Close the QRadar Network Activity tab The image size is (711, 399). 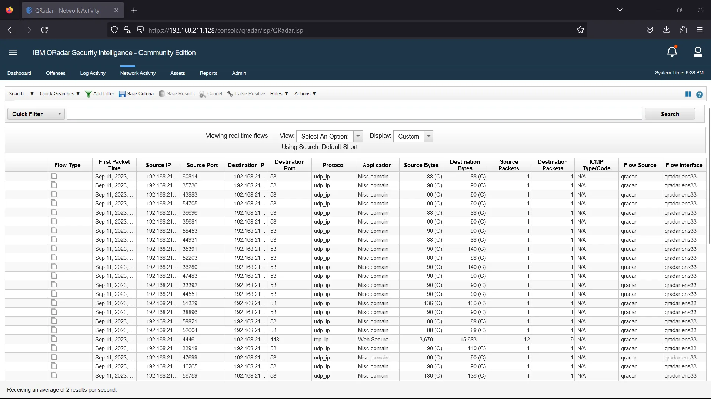116,10
